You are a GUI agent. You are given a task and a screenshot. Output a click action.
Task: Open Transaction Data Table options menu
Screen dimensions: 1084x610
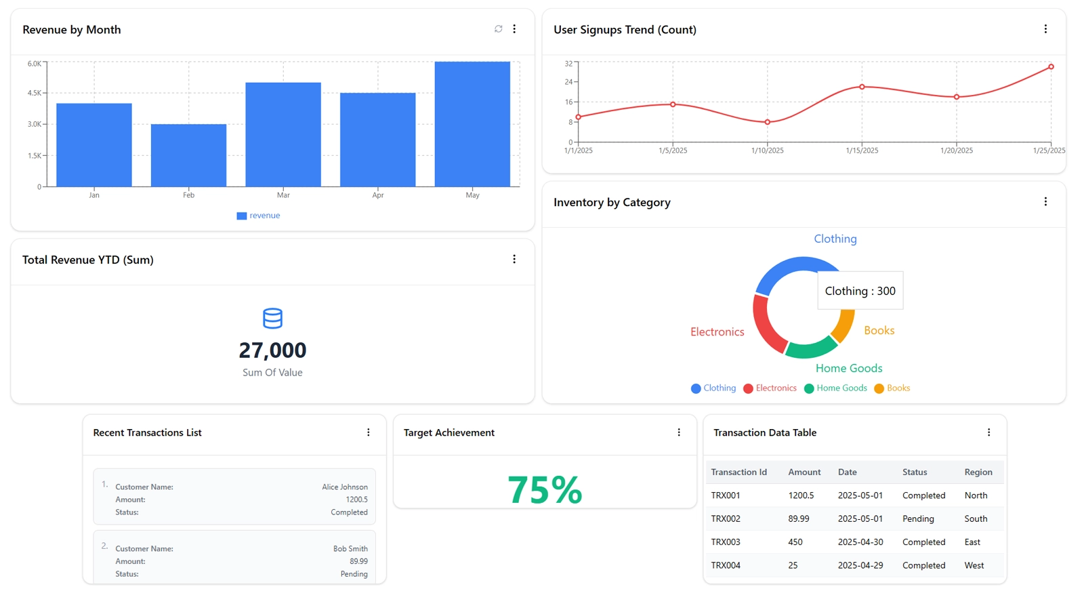(988, 432)
